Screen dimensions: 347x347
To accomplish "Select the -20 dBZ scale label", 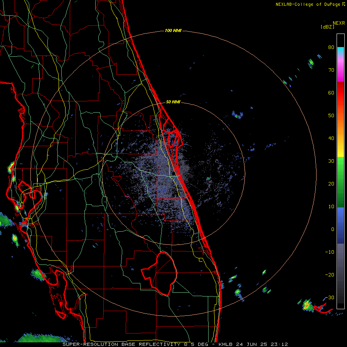I will tap(330, 275).
